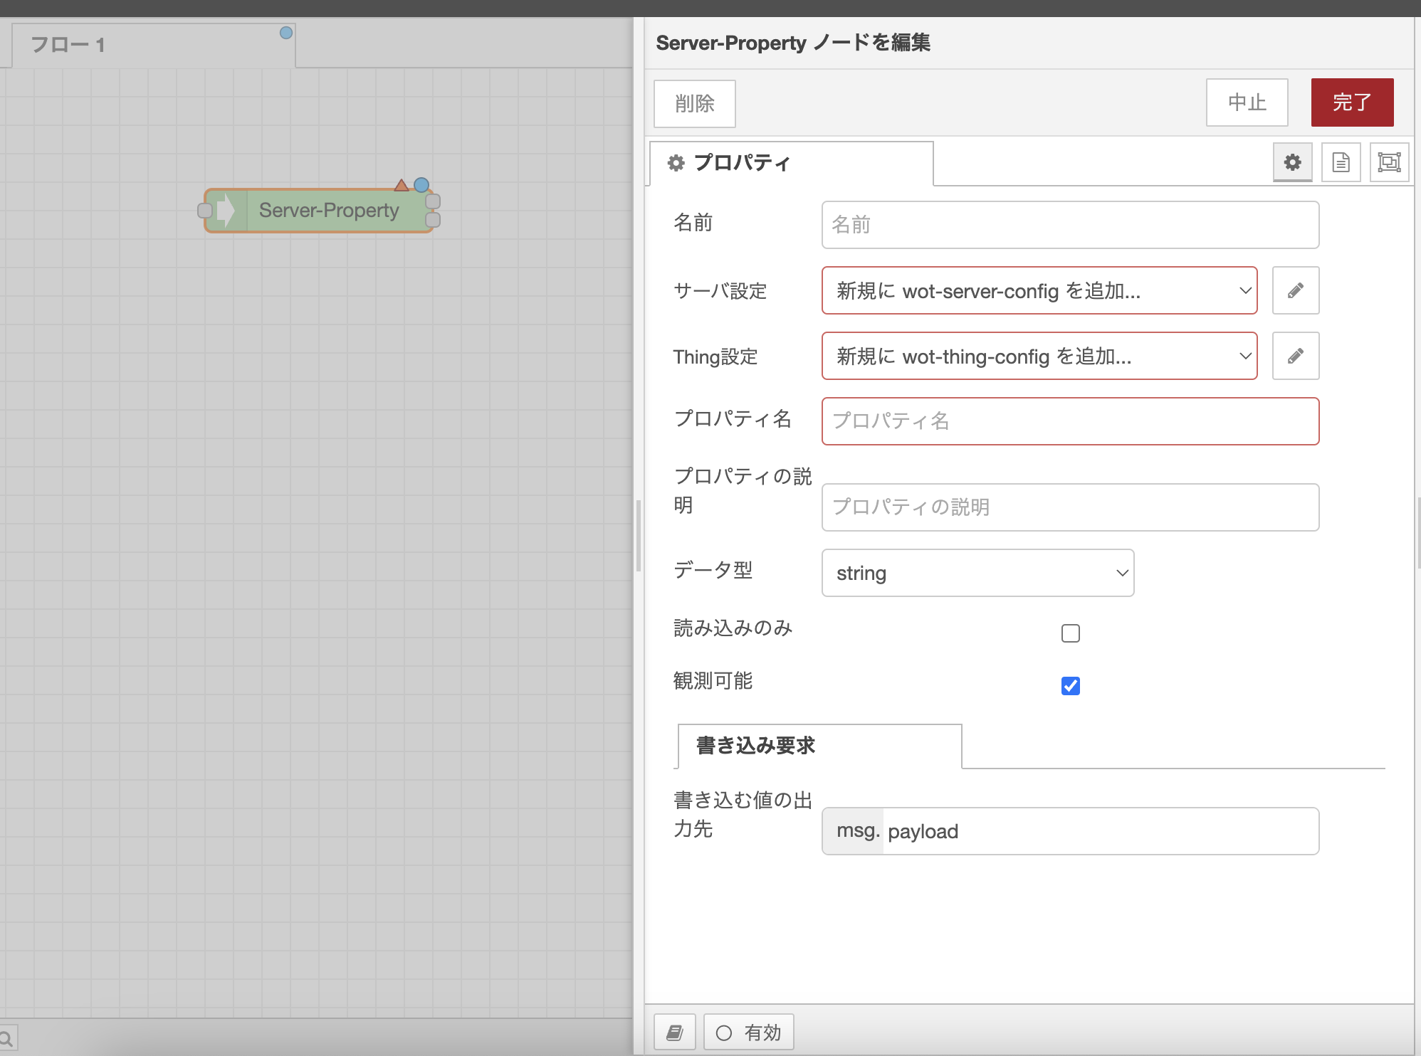Image resolution: width=1421 pixels, height=1056 pixels.
Task: Open the Thing設定 dropdown
Action: 1039,356
